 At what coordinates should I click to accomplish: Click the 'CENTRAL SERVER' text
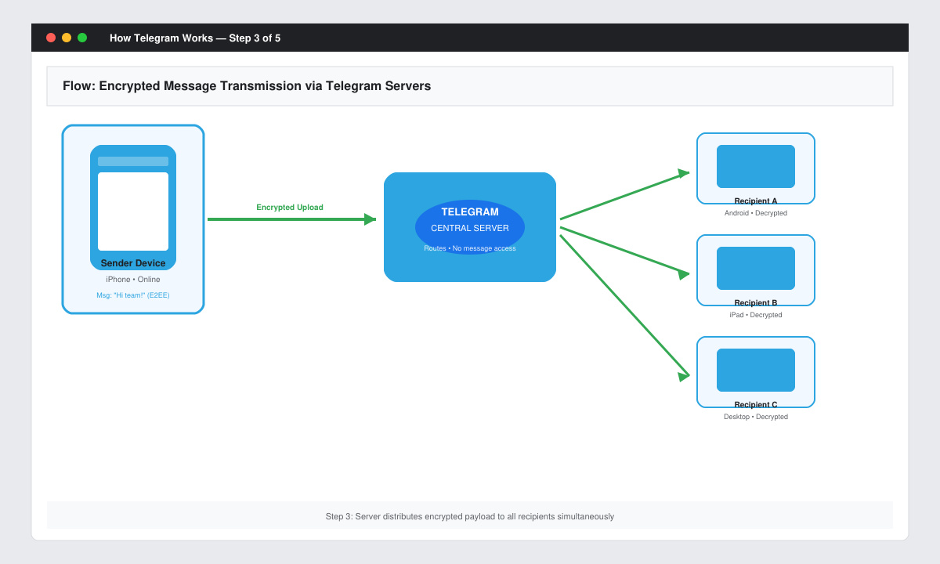click(x=470, y=228)
